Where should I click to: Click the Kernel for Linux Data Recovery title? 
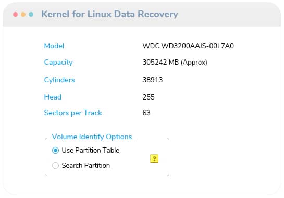point(109,14)
